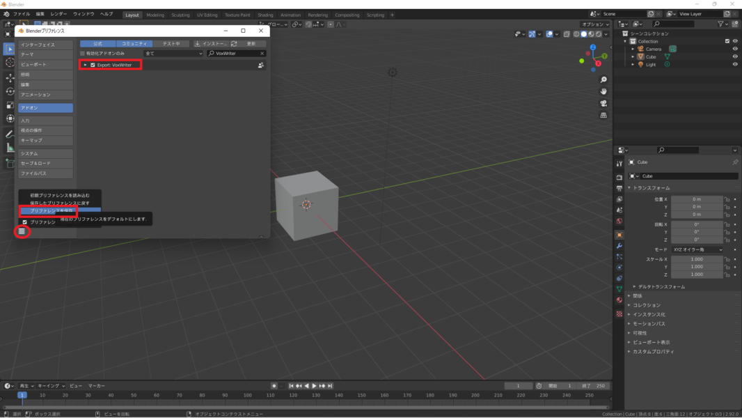Open Texture properties tab (checker icon)
The width and height of the screenshot is (742, 418).
pyautogui.click(x=619, y=314)
